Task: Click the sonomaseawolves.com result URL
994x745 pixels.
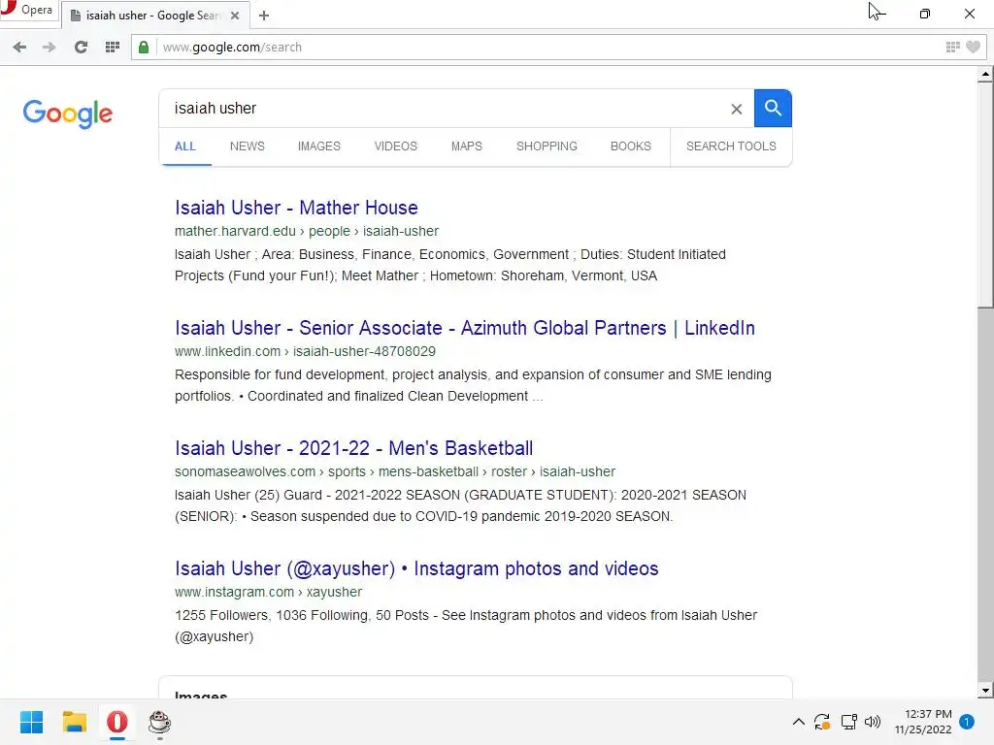Action: [395, 472]
